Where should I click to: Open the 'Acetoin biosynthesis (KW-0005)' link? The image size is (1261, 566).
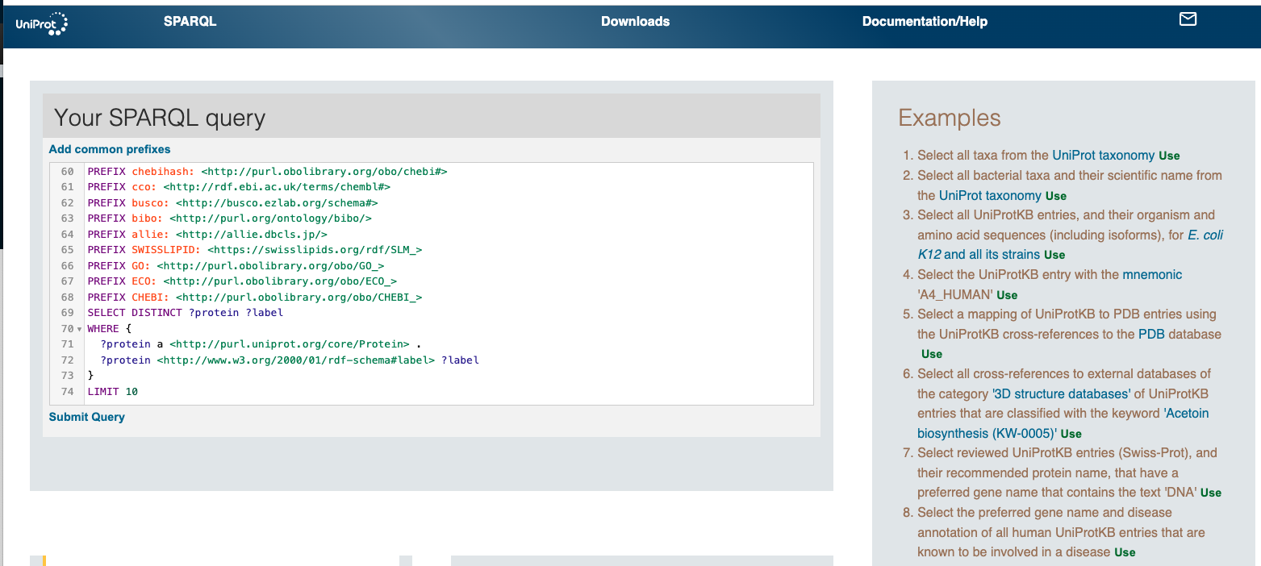point(1063,423)
